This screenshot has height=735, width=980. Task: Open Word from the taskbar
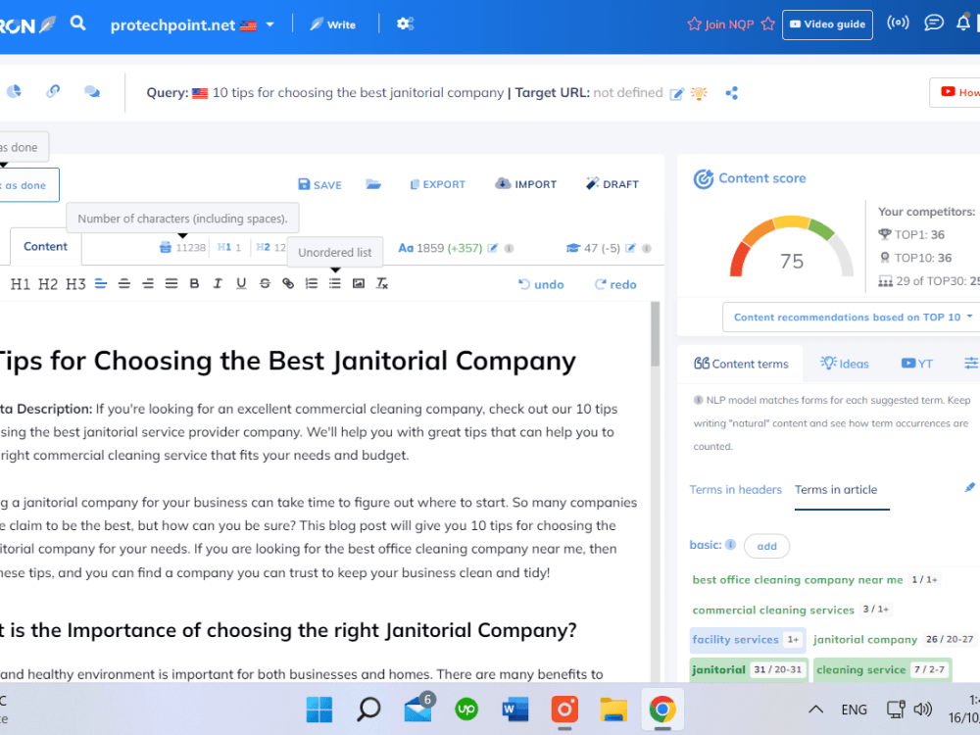tap(515, 710)
